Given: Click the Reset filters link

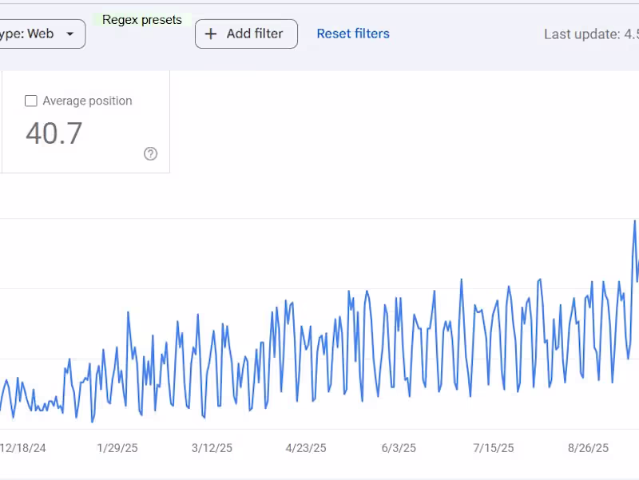Looking at the screenshot, I should coord(353,34).
